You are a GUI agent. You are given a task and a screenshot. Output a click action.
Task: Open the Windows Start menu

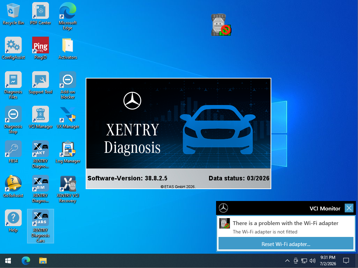pos(8,261)
